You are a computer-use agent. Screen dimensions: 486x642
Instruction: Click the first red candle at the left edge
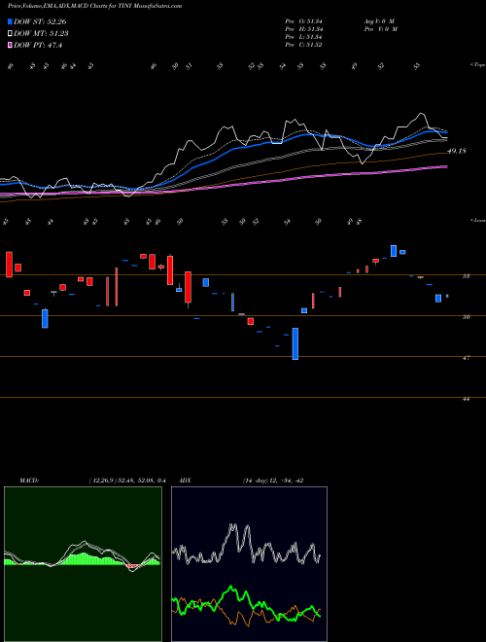point(9,265)
